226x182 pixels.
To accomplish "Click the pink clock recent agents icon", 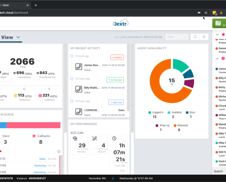I will [223, 58].
